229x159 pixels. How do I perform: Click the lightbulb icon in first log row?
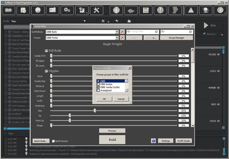tap(26, 139)
